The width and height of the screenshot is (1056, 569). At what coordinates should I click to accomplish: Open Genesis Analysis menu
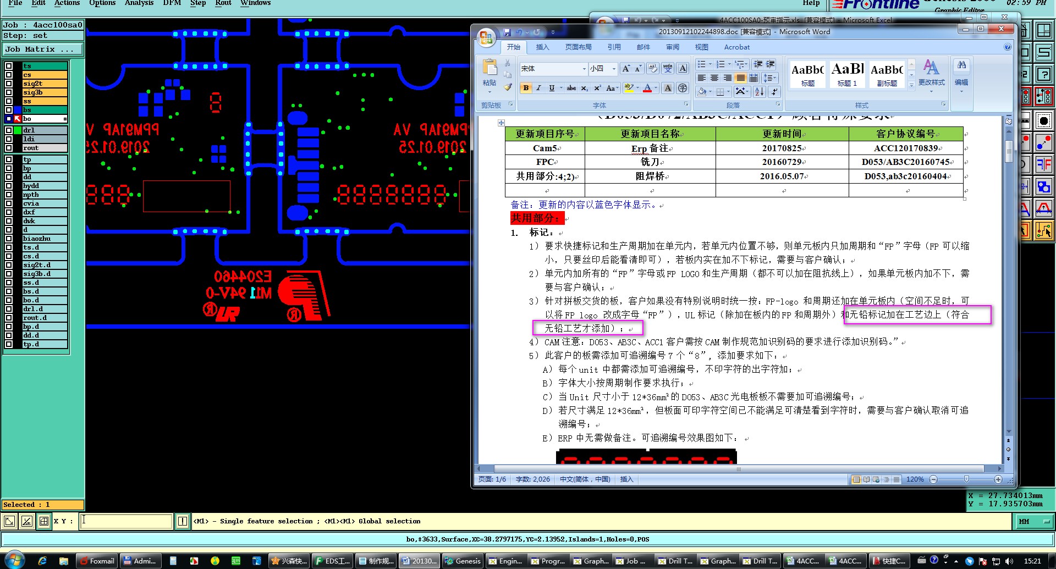pos(139,3)
